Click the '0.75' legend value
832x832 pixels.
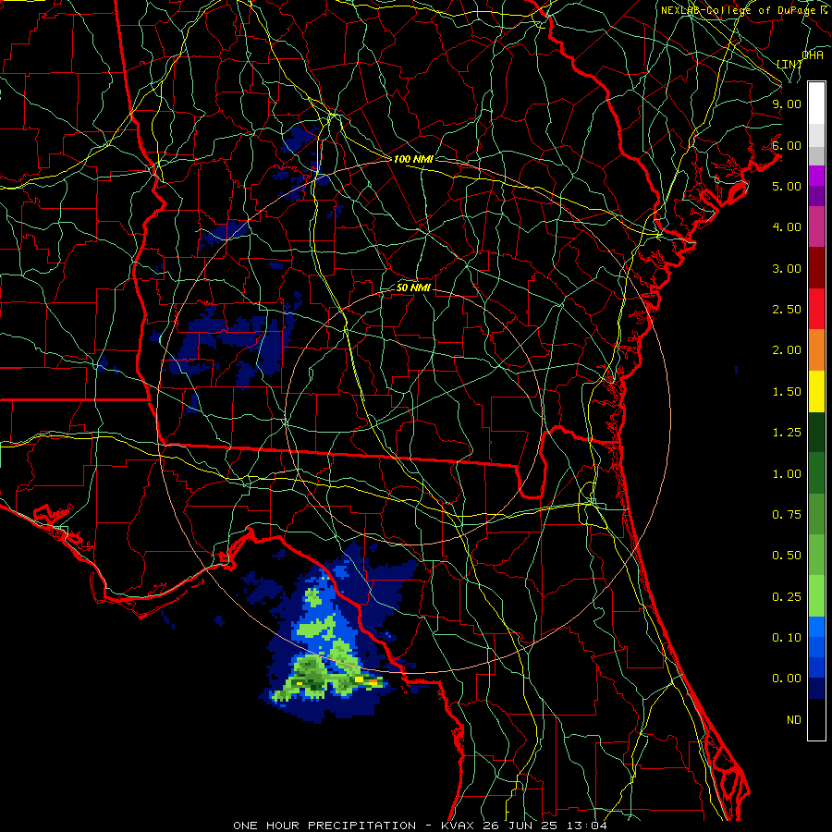click(x=787, y=515)
